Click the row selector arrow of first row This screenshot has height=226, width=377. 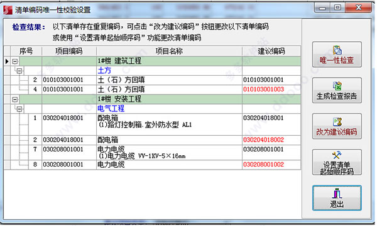[7, 61]
